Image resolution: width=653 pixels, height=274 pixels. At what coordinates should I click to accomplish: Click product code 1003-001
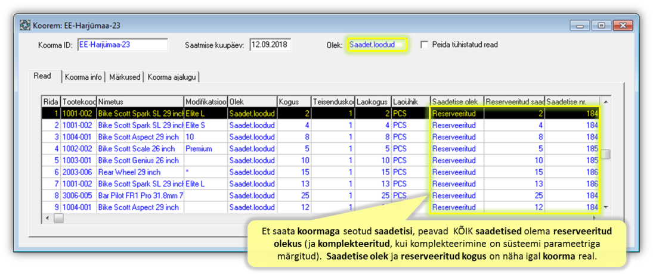pyautogui.click(x=79, y=160)
